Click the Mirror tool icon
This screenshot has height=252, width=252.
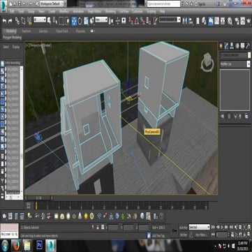point(186,21)
